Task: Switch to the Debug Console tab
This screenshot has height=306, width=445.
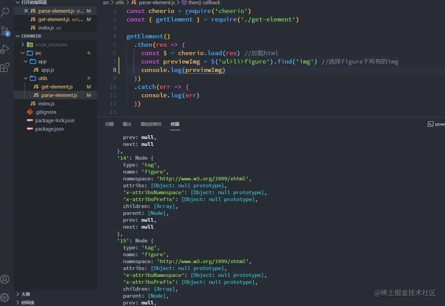Action: (x=151, y=124)
